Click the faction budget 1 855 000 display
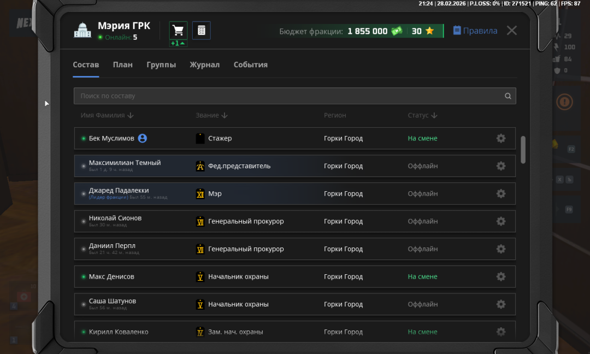Image resolution: width=590 pixels, height=354 pixels. [367, 31]
